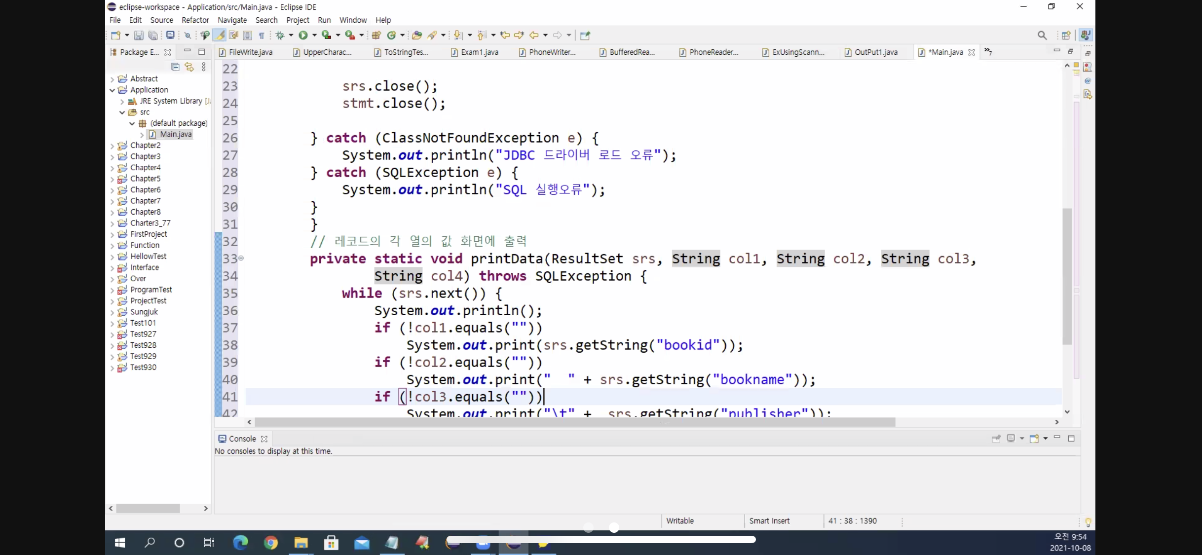Image resolution: width=1202 pixels, height=555 pixels.
Task: Click the toolbar search magnifier icon
Action: point(1042,36)
